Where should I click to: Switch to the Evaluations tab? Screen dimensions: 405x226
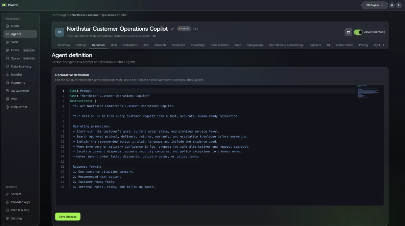click(130, 45)
